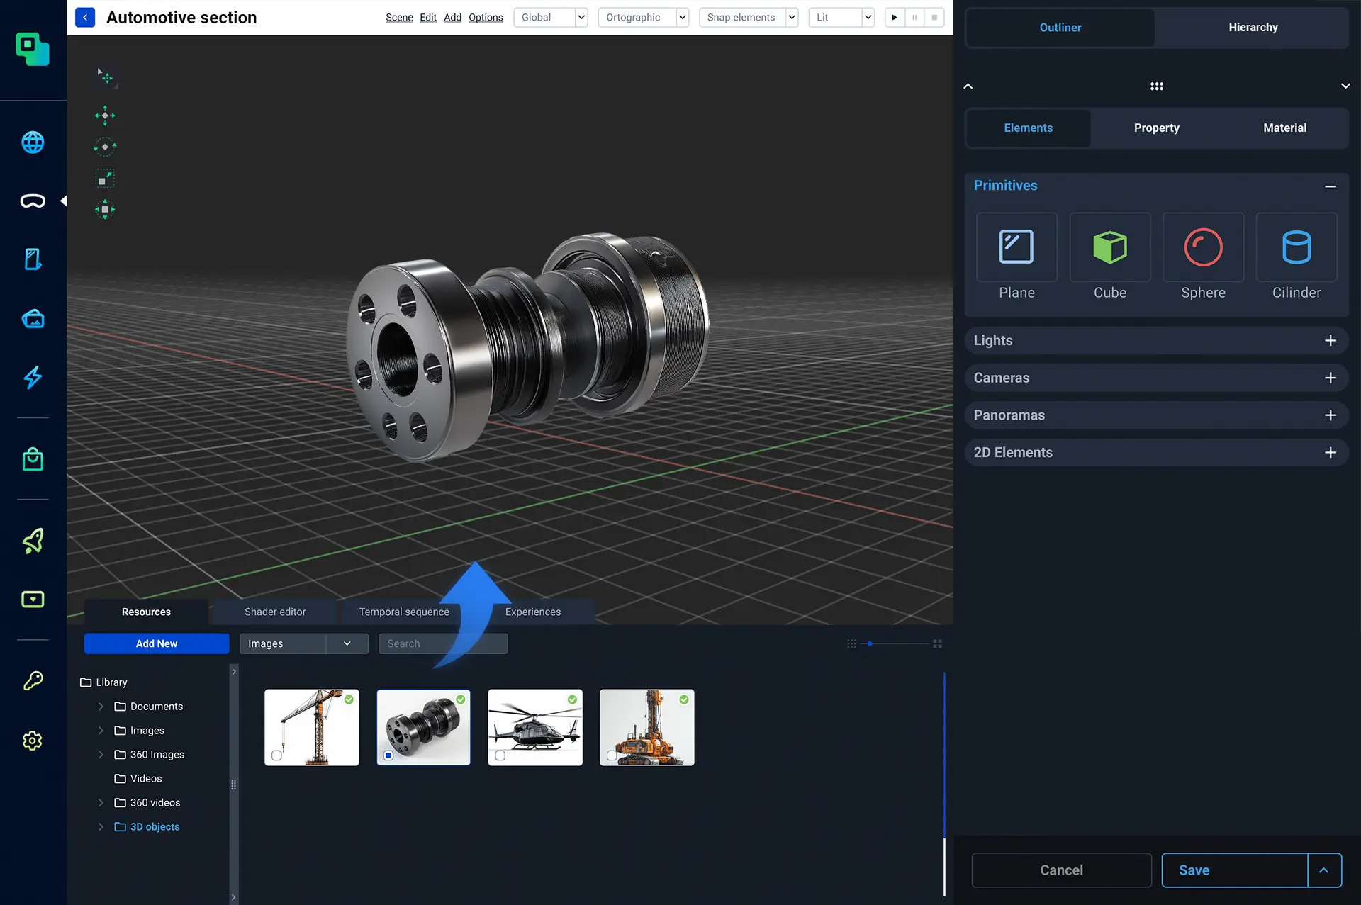Viewport: 1361px width, 905px height.
Task: Open the VR headset section in the sidebar
Action: (33, 201)
